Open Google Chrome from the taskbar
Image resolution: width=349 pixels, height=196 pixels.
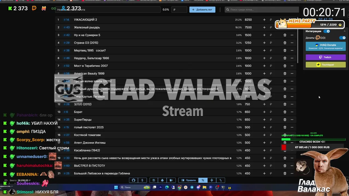(x=179, y=187)
